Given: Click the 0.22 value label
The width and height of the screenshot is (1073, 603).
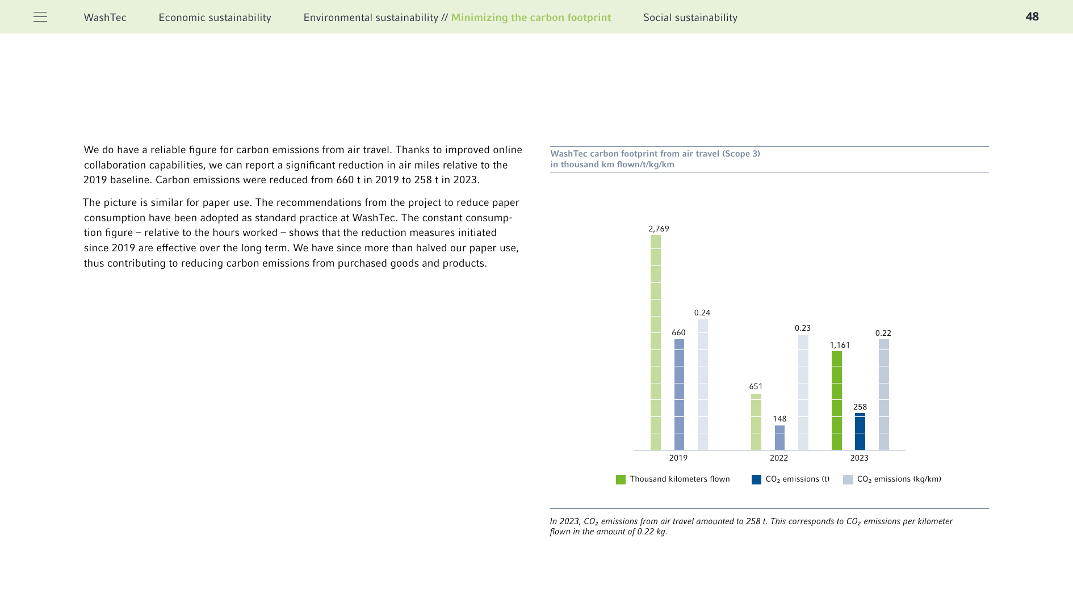Looking at the screenshot, I should point(883,333).
